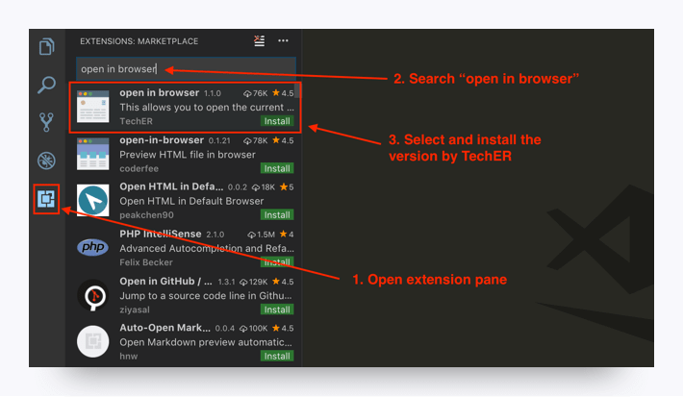
Task: Select the 'open in browser' extension title
Action: (x=159, y=92)
